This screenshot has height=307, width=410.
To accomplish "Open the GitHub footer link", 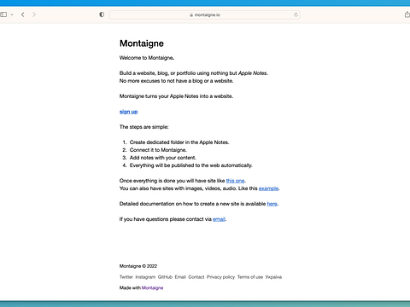I will [165, 277].
